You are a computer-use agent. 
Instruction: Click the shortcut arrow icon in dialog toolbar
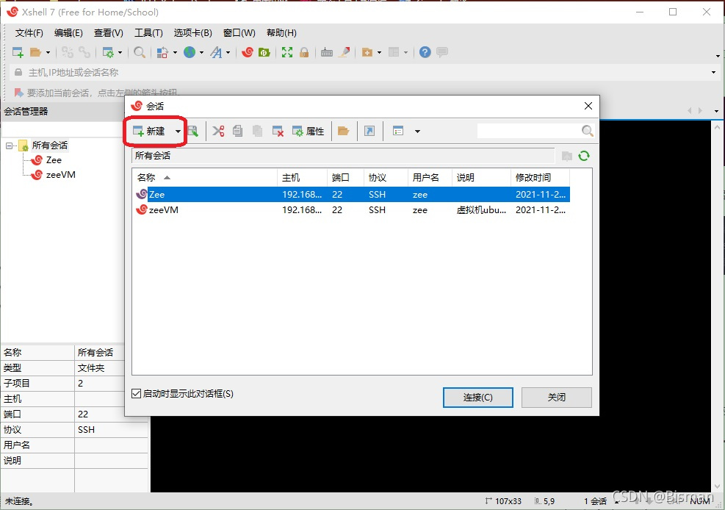369,131
